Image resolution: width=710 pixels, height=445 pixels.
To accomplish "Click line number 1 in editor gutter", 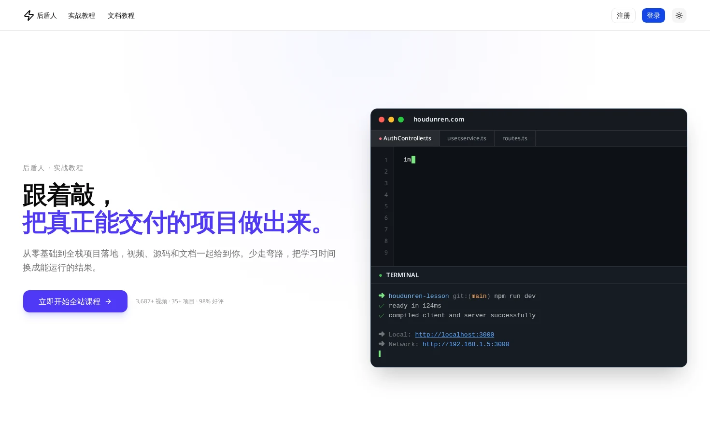I will tap(386, 160).
